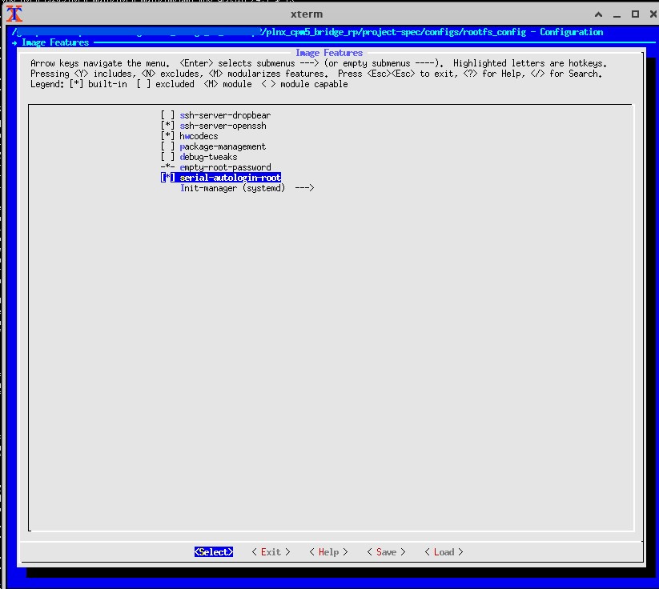Toggle the ssh-server-openssh checkbox
This screenshot has width=659, height=589.
pyautogui.click(x=167, y=126)
